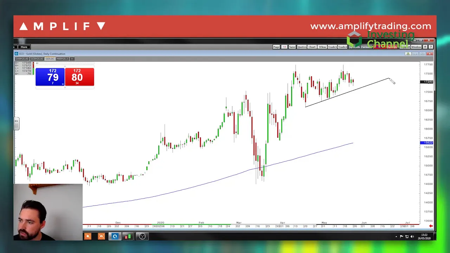The image size is (450, 253).
Task: Click the system clock 13:22
Action: coord(425,235)
